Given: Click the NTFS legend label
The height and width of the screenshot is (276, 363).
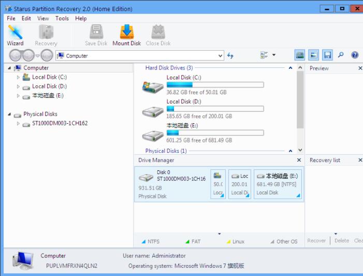Looking at the screenshot, I should (x=153, y=241).
